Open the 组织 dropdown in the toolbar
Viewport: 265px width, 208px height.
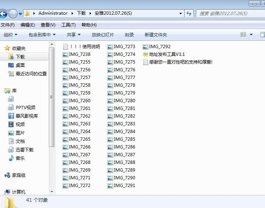point(11,35)
